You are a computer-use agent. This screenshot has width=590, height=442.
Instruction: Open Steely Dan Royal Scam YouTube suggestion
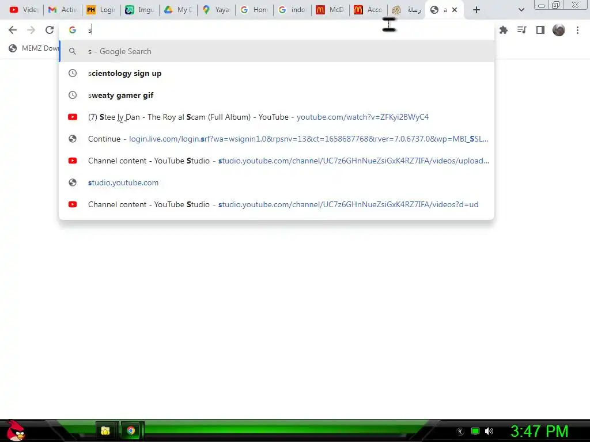(277, 117)
